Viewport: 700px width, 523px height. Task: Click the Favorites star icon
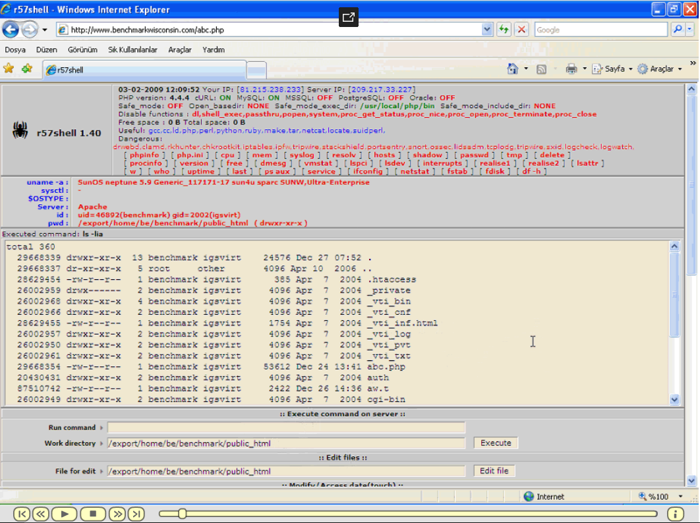(x=9, y=69)
